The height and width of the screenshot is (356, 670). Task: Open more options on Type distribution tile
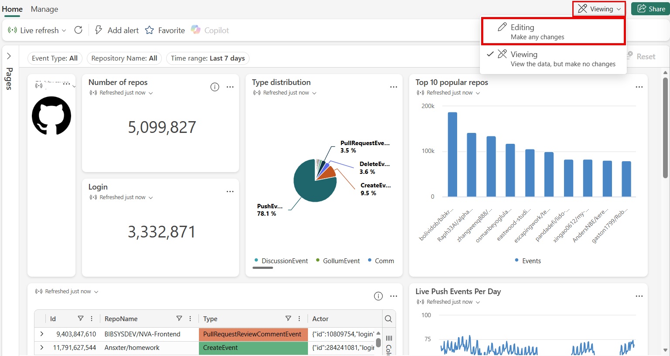point(393,87)
